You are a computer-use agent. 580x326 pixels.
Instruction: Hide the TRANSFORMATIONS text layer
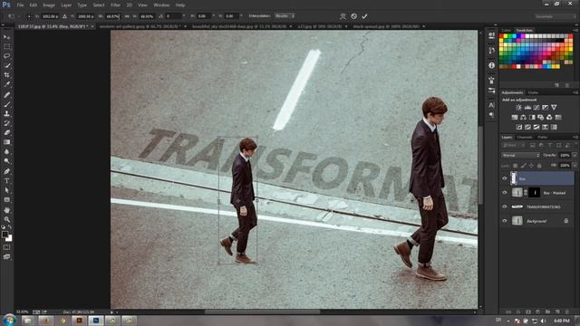(504, 206)
